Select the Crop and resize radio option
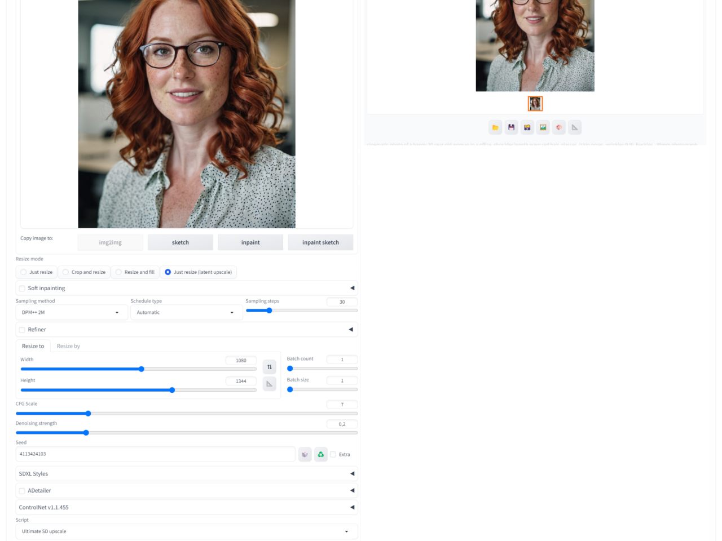The width and height of the screenshot is (722, 541). (66, 272)
